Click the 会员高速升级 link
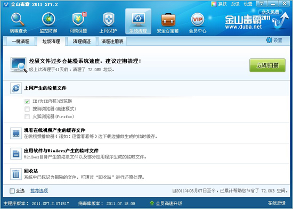The height and width of the screenshot is (209, 293). click(169, 203)
